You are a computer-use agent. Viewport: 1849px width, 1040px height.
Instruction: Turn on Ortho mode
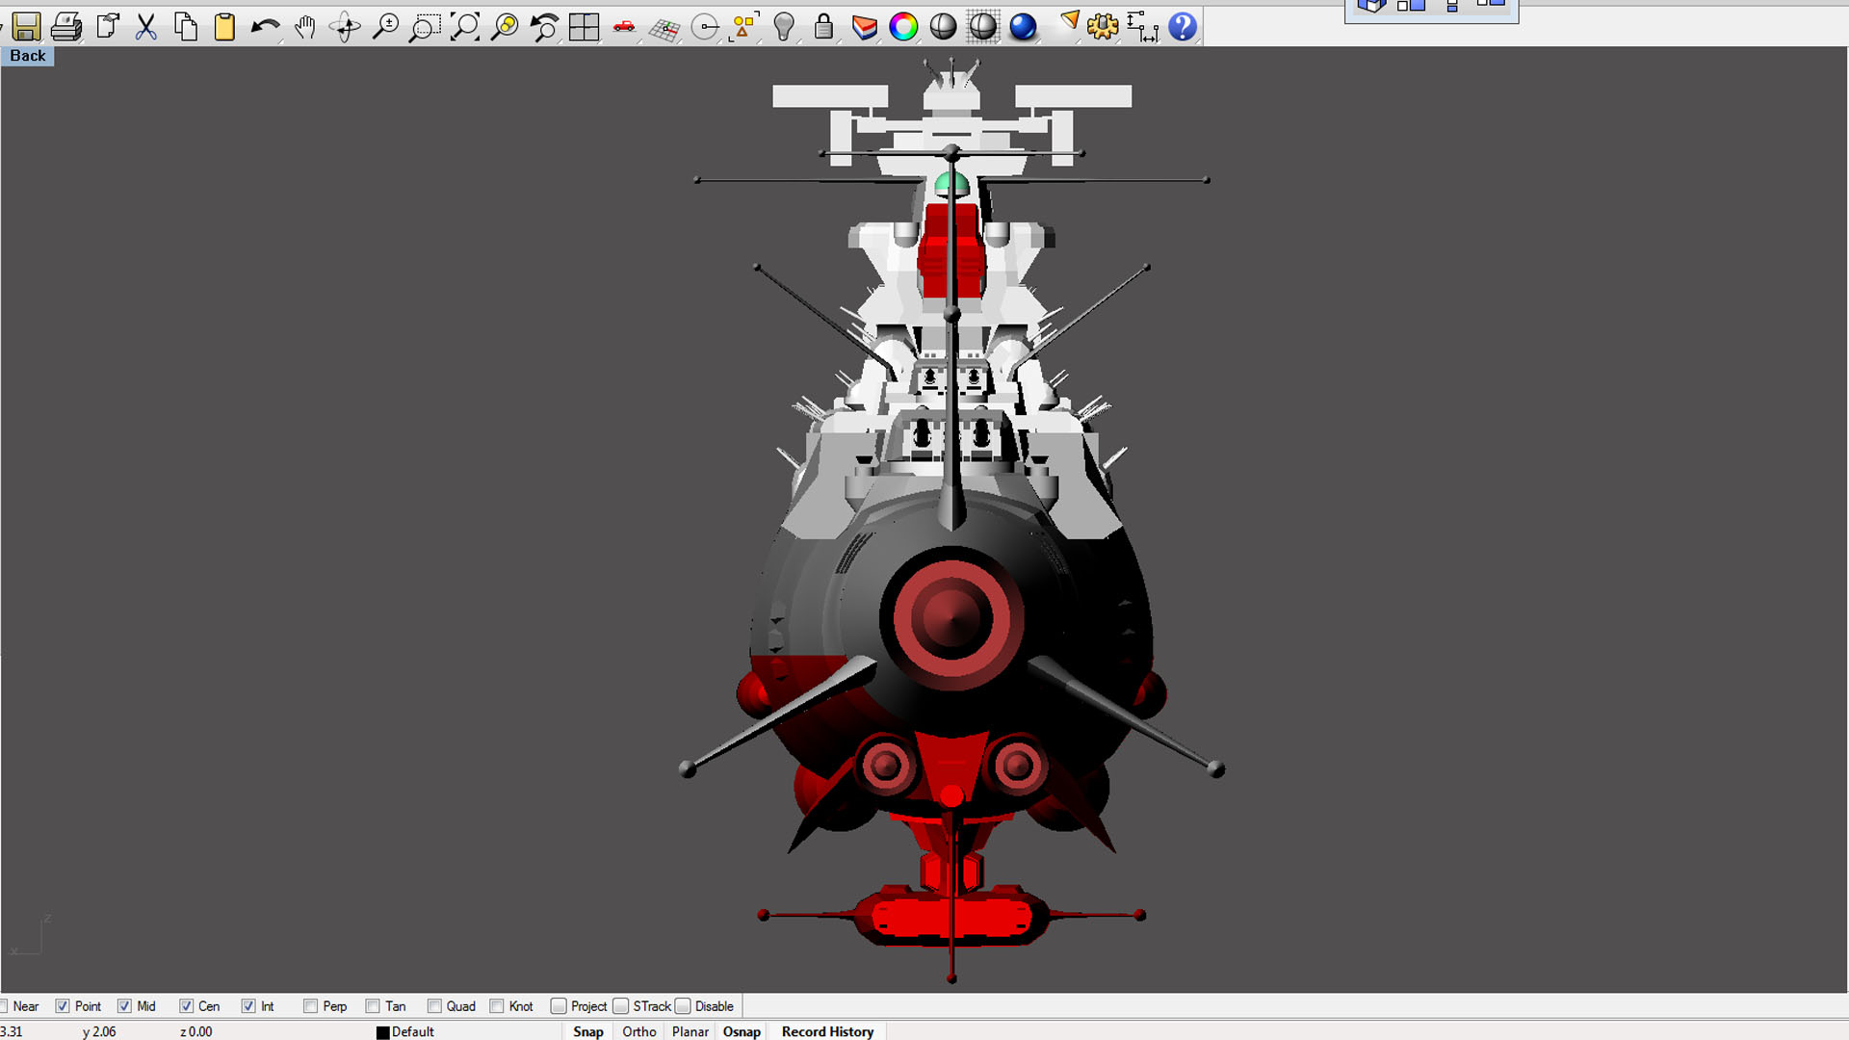pyautogui.click(x=639, y=1031)
